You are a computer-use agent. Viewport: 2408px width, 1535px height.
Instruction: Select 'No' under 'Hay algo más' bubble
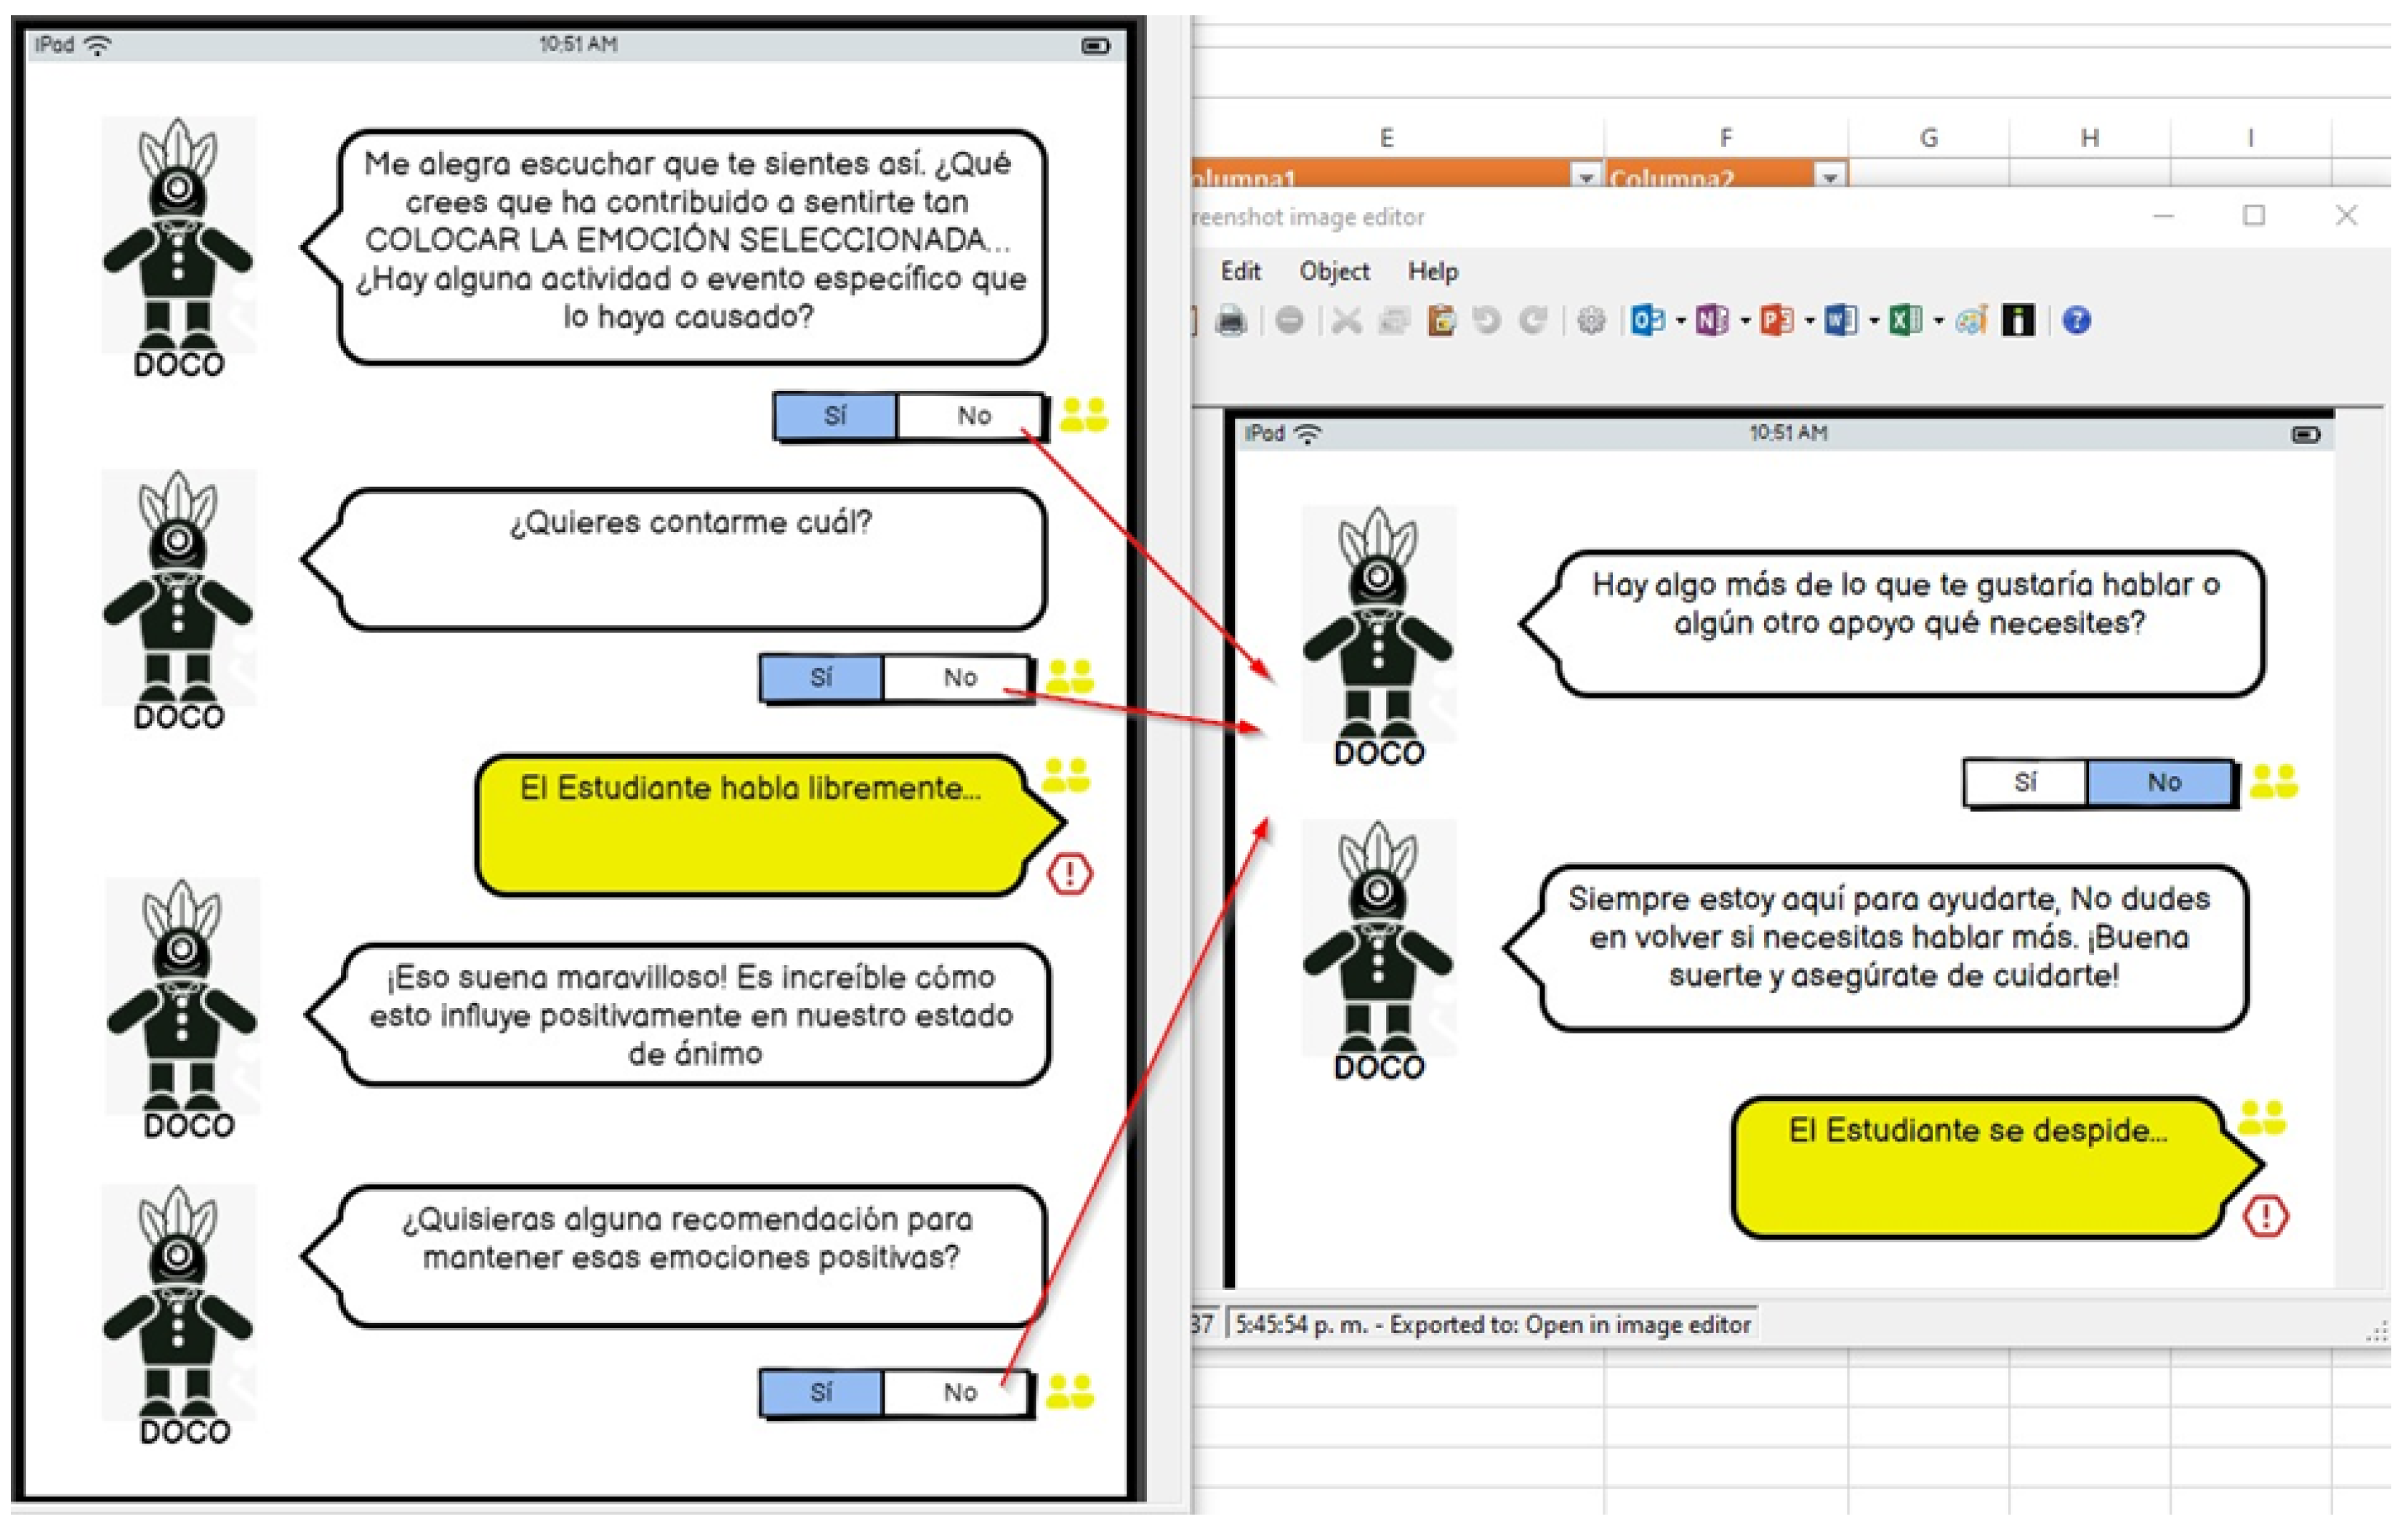point(2162,783)
